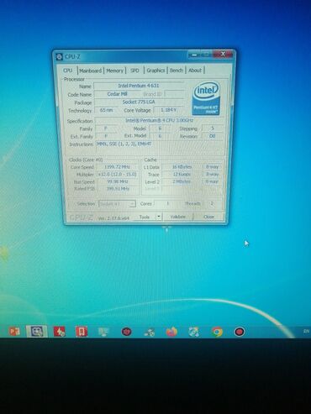The image size is (311, 414).
Task: Click the Tools button
Action: [145, 217]
